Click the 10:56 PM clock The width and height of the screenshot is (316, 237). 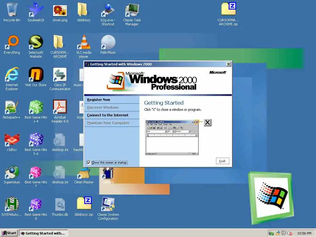pos(304,233)
